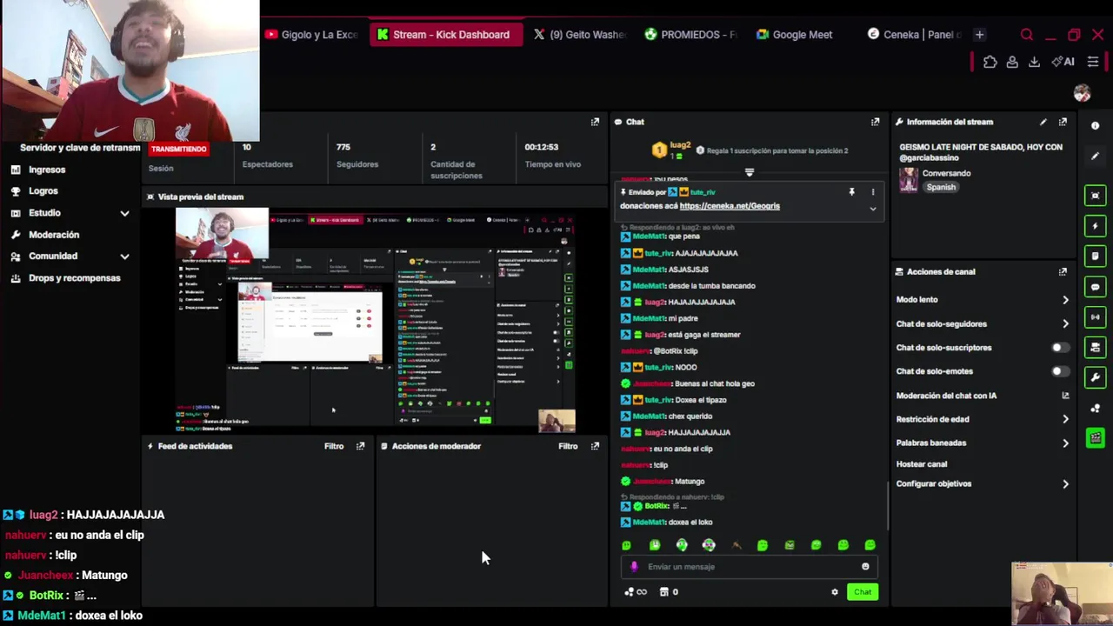Expand the pinned message chevron
This screenshot has height=626, width=1113.
coord(873,209)
